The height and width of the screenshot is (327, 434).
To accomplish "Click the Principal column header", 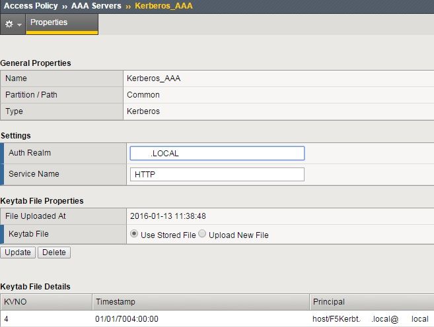I will pos(371,302).
